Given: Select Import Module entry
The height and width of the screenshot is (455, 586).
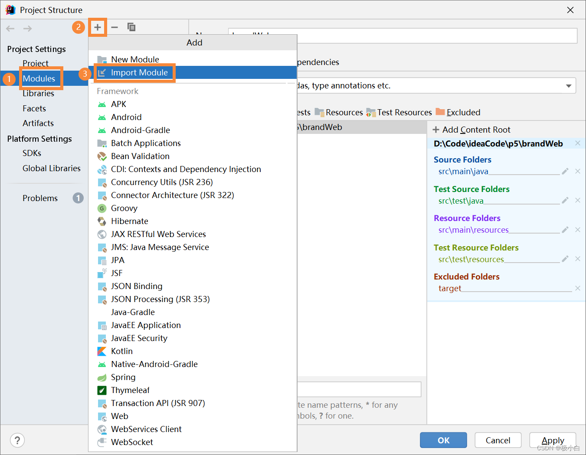Looking at the screenshot, I should (x=193, y=72).
